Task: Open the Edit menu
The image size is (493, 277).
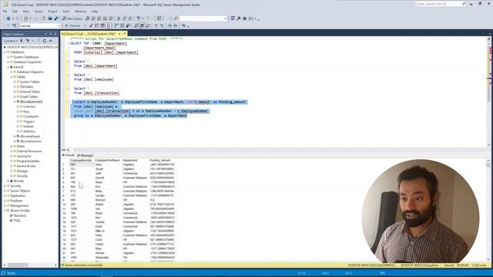Action: coord(15,12)
